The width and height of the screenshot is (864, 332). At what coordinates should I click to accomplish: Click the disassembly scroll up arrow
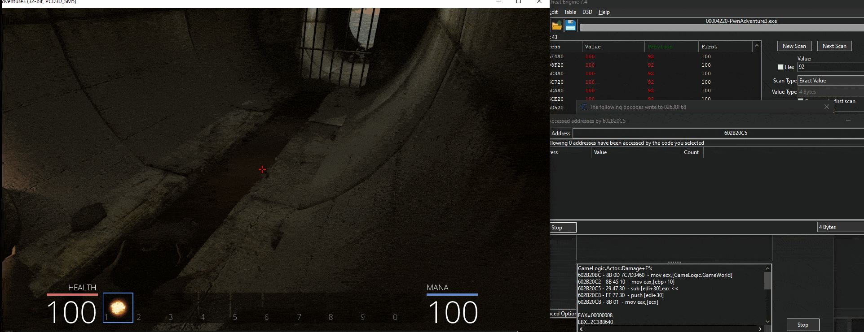(x=767, y=268)
